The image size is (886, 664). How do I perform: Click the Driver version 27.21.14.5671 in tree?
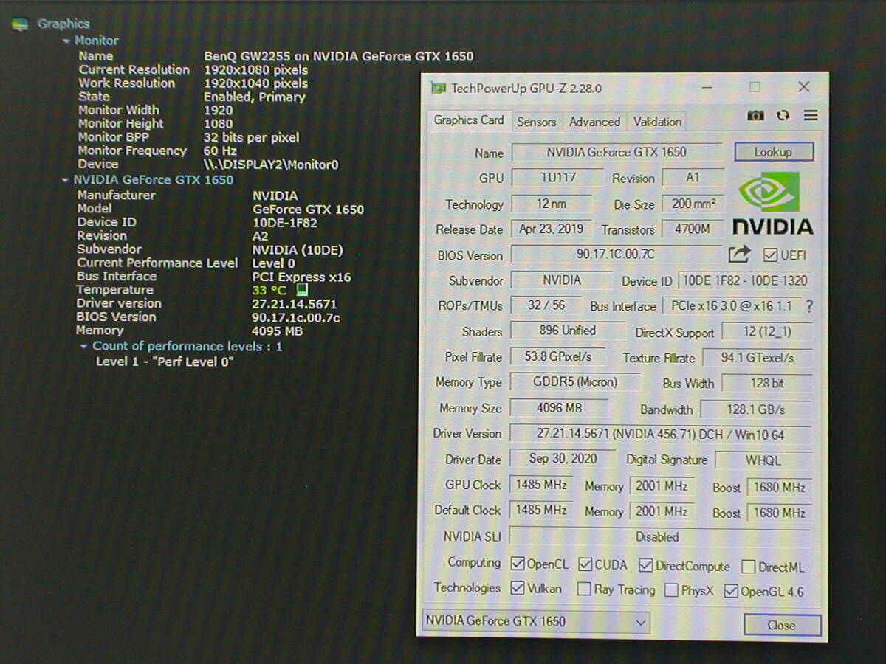pyautogui.click(x=295, y=303)
